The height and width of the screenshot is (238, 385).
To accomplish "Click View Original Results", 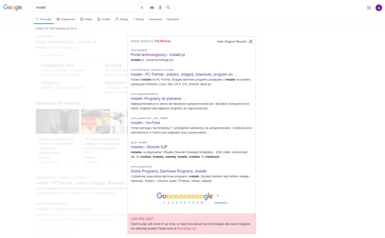I will click(x=231, y=41).
